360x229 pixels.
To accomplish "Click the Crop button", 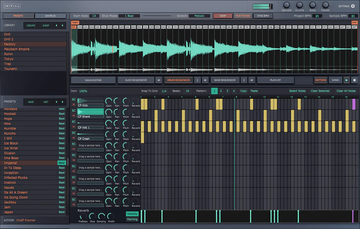I will point(223,16).
